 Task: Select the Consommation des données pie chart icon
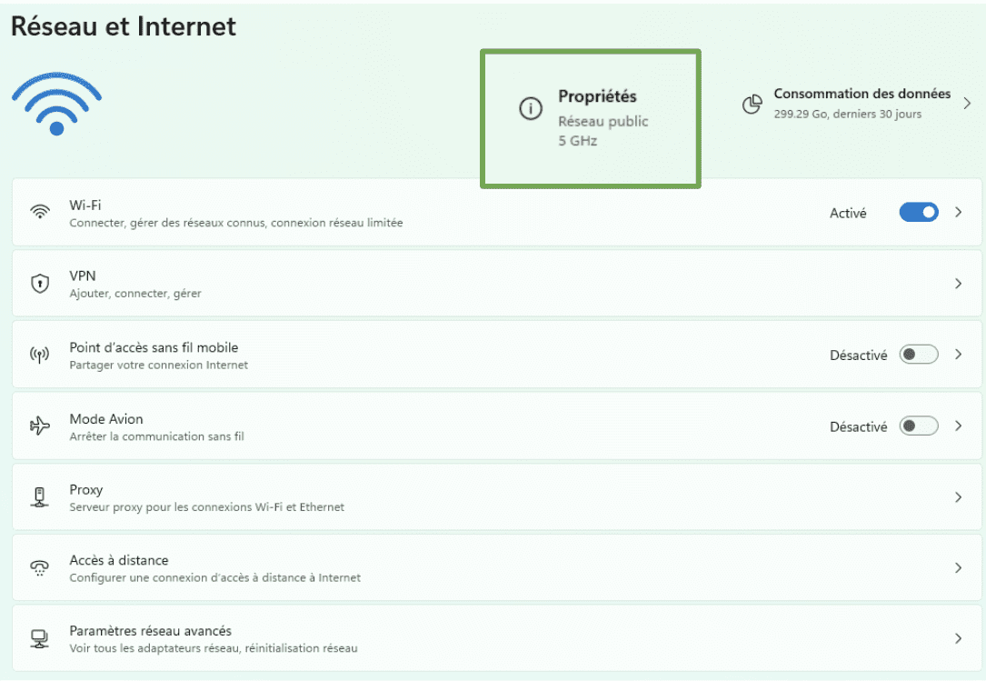point(752,105)
